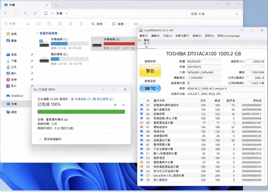
Task: Open 音樂 quick access folder
Action: click(x=12, y=80)
